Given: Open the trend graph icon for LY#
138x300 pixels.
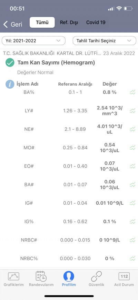Looking at the screenshot, I should 132,111.
